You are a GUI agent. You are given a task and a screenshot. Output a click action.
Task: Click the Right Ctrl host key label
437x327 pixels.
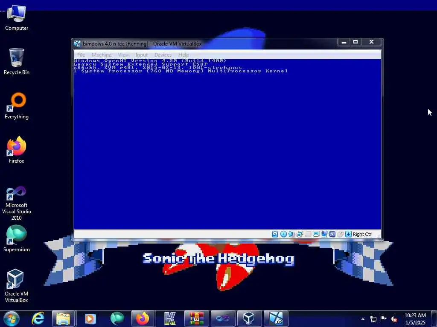(363, 234)
